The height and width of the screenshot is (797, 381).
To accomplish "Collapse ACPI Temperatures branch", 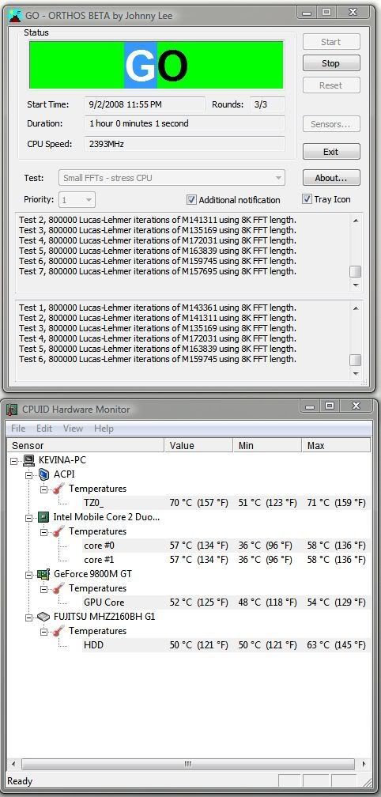I will [x=44, y=489].
